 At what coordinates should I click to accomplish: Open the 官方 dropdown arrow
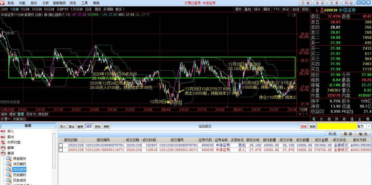(369, 126)
